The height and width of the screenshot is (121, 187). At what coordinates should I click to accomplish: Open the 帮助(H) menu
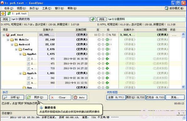pos(72,8)
